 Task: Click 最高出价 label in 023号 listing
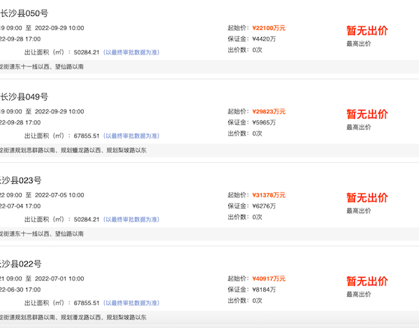359,211
